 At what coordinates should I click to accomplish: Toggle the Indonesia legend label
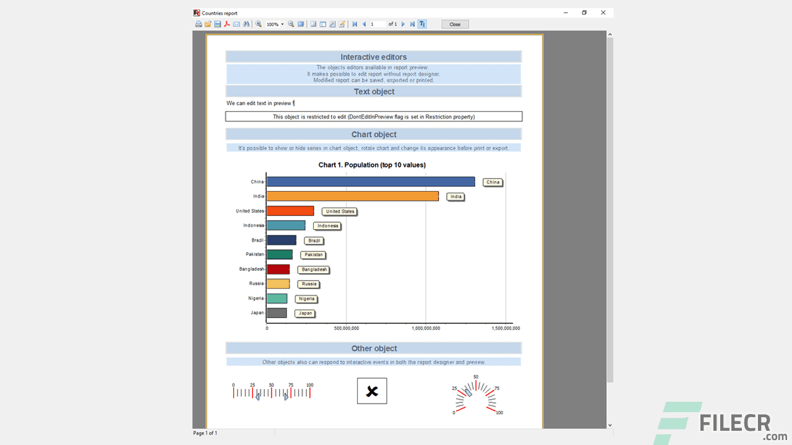tap(327, 226)
